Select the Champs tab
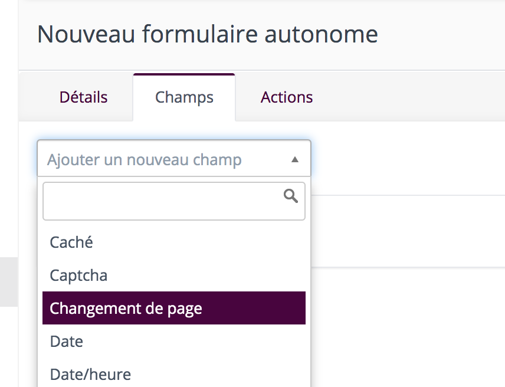Image resolution: width=505 pixels, height=387 pixels. click(184, 97)
